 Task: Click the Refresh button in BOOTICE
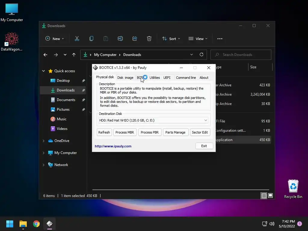point(104,132)
